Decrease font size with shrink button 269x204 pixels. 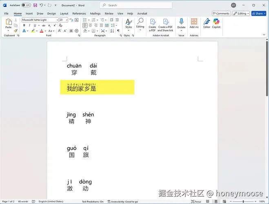(x=65, y=31)
